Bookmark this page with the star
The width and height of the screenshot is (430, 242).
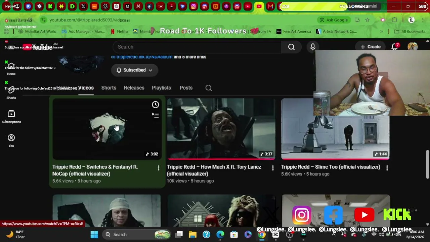pyautogui.click(x=368, y=20)
